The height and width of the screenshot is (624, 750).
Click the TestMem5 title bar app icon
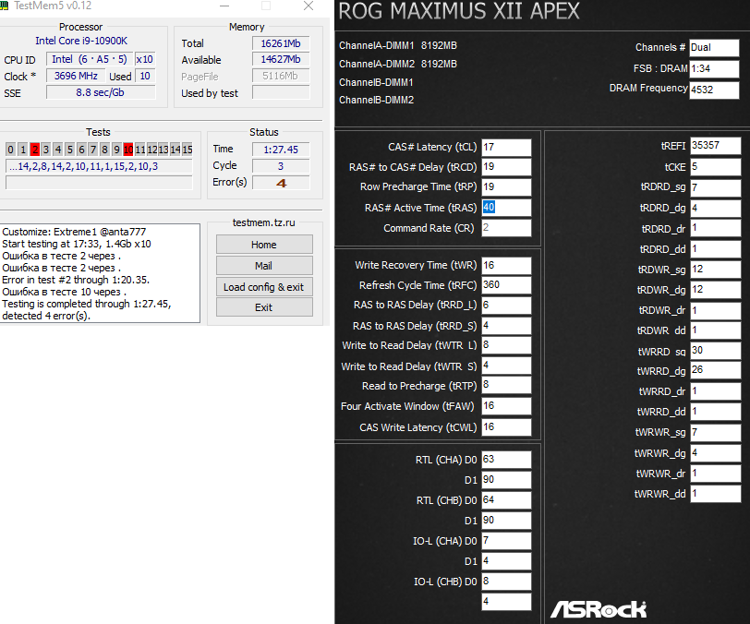[x=5, y=6]
